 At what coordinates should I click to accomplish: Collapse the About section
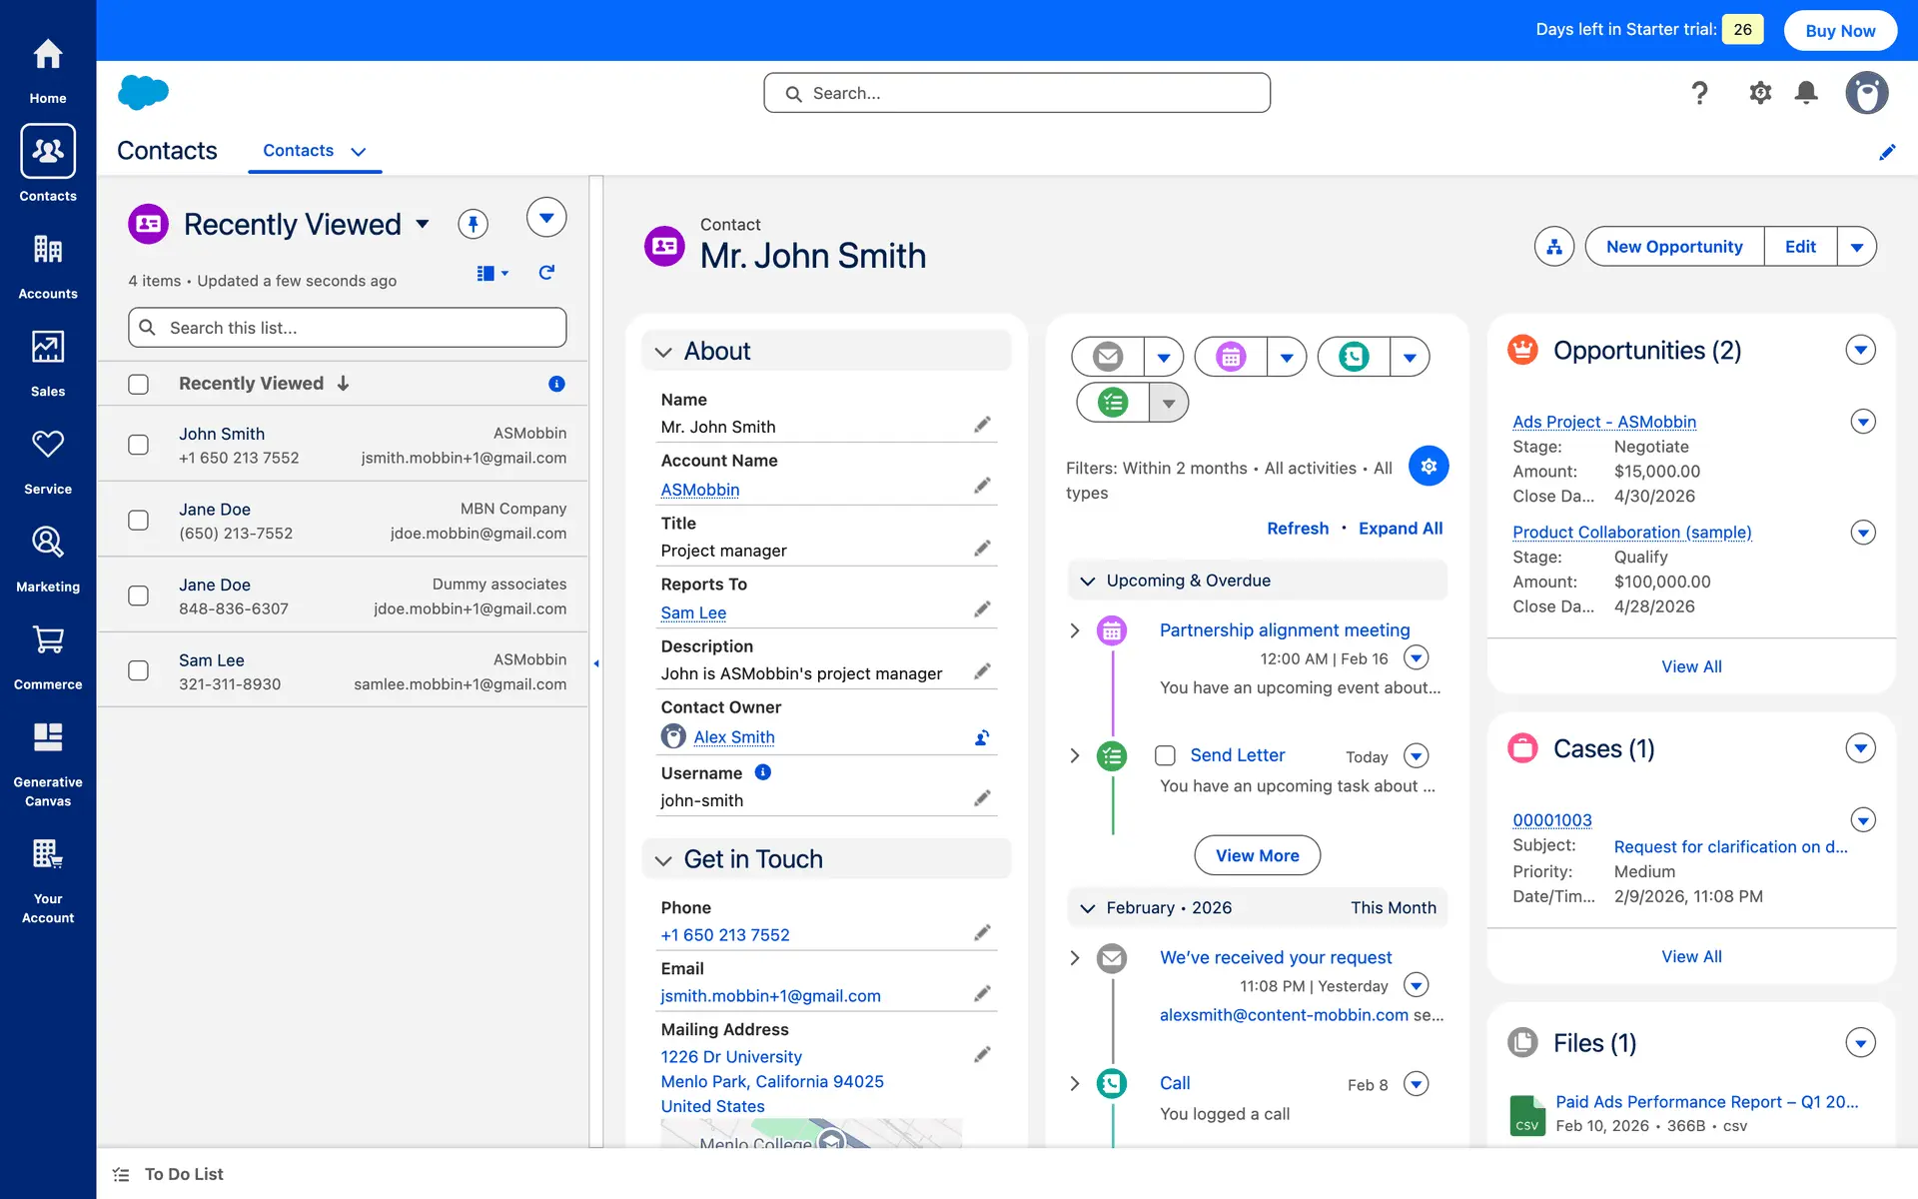point(663,352)
